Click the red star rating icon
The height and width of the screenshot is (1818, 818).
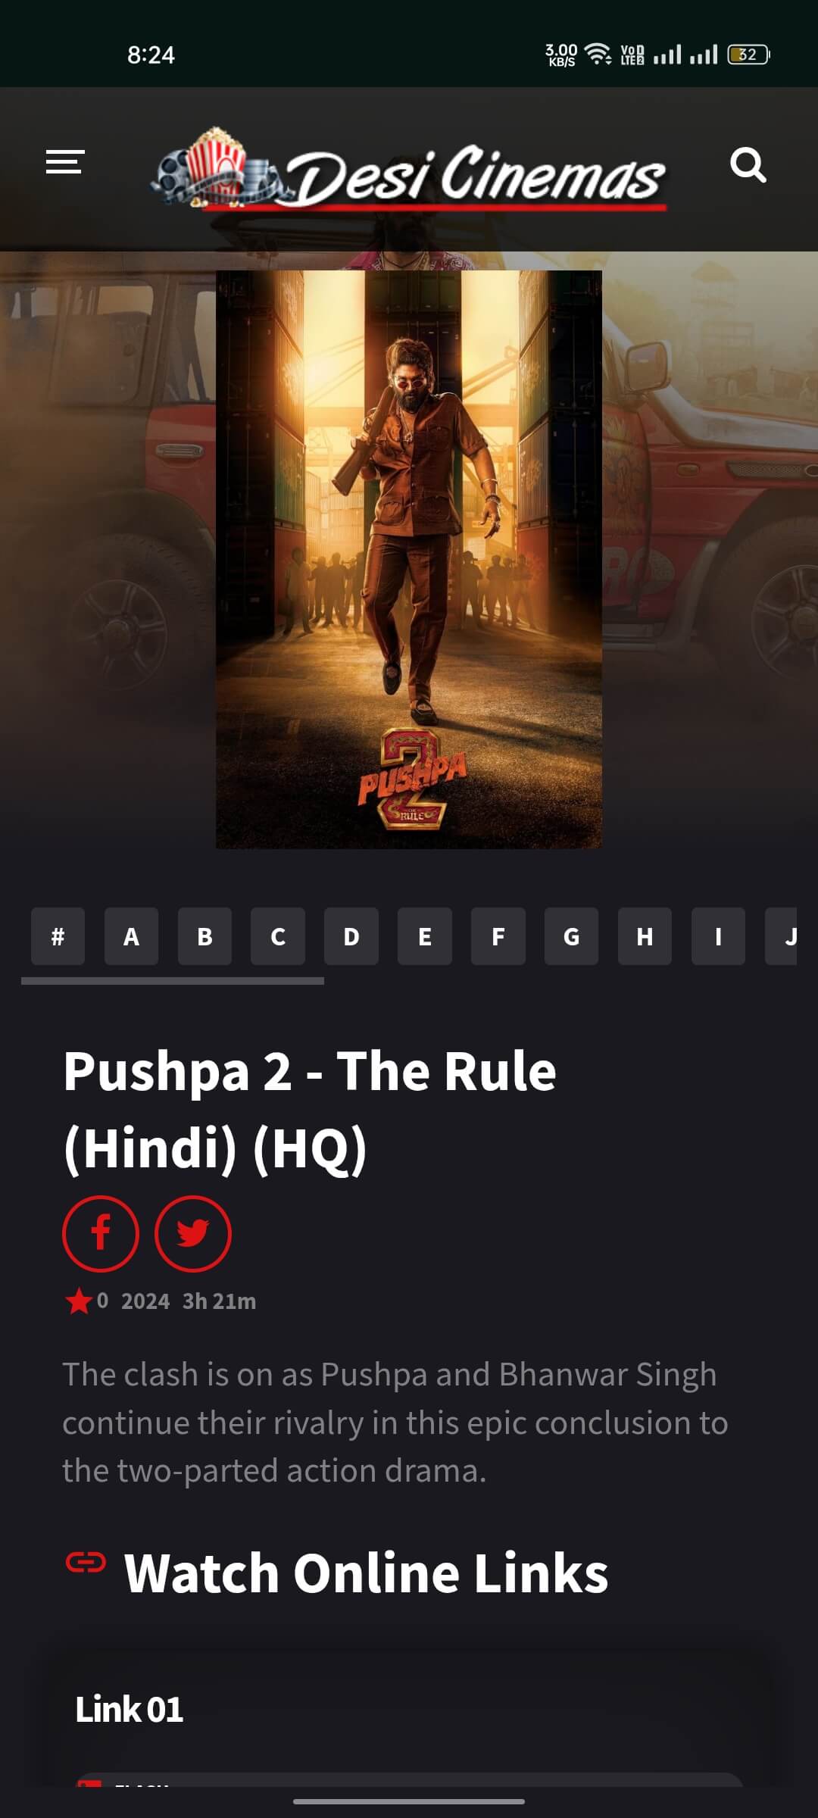click(x=79, y=1301)
